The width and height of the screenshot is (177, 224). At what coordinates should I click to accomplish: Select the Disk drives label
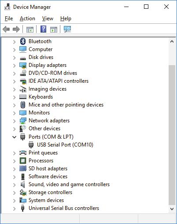41,57
